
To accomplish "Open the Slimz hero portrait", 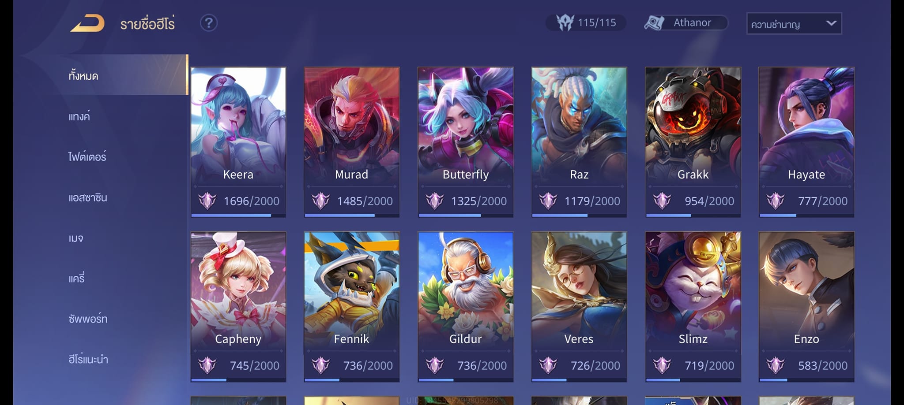I will [693, 306].
